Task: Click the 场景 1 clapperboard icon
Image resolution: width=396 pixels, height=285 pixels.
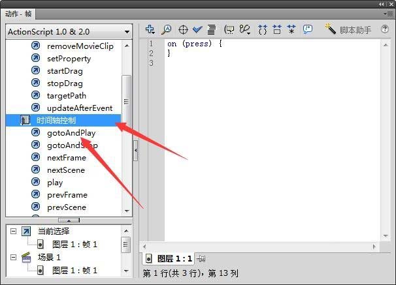Action: coord(26,257)
